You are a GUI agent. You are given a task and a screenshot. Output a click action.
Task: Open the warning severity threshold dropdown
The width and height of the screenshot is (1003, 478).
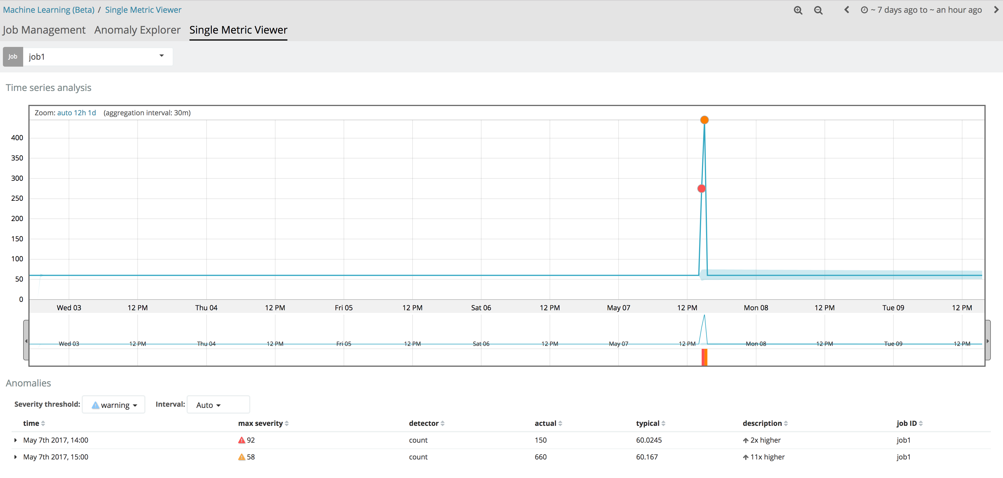[114, 405]
